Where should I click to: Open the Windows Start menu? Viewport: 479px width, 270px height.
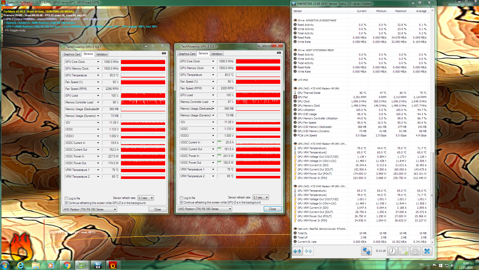pyautogui.click(x=5, y=265)
